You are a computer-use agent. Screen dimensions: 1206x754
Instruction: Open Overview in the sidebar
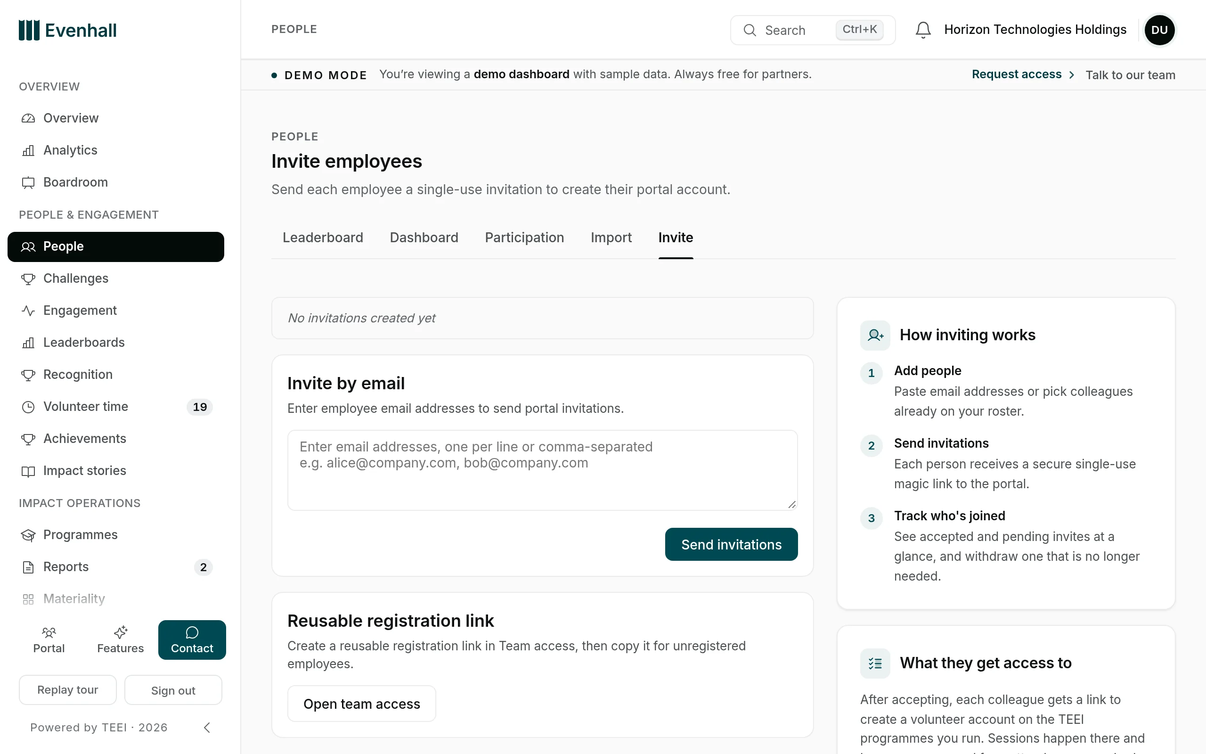click(115, 118)
